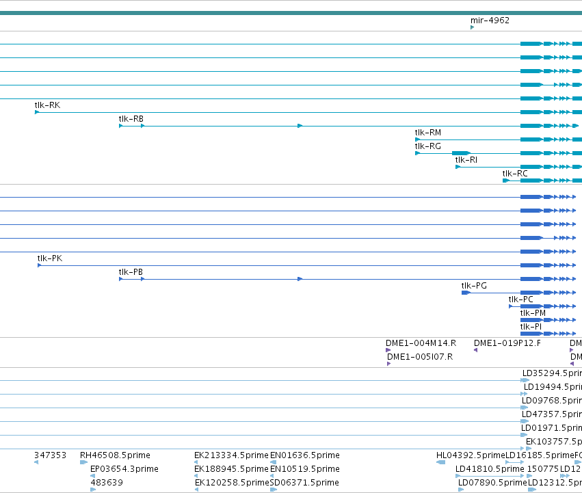Click the EK188945.5prime EST label
Viewport: 582px width, 493px height.
click(x=231, y=469)
